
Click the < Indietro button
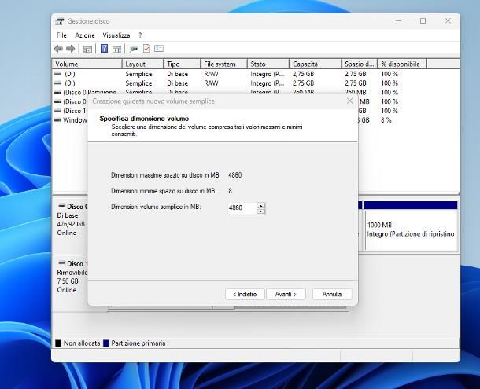(x=245, y=294)
